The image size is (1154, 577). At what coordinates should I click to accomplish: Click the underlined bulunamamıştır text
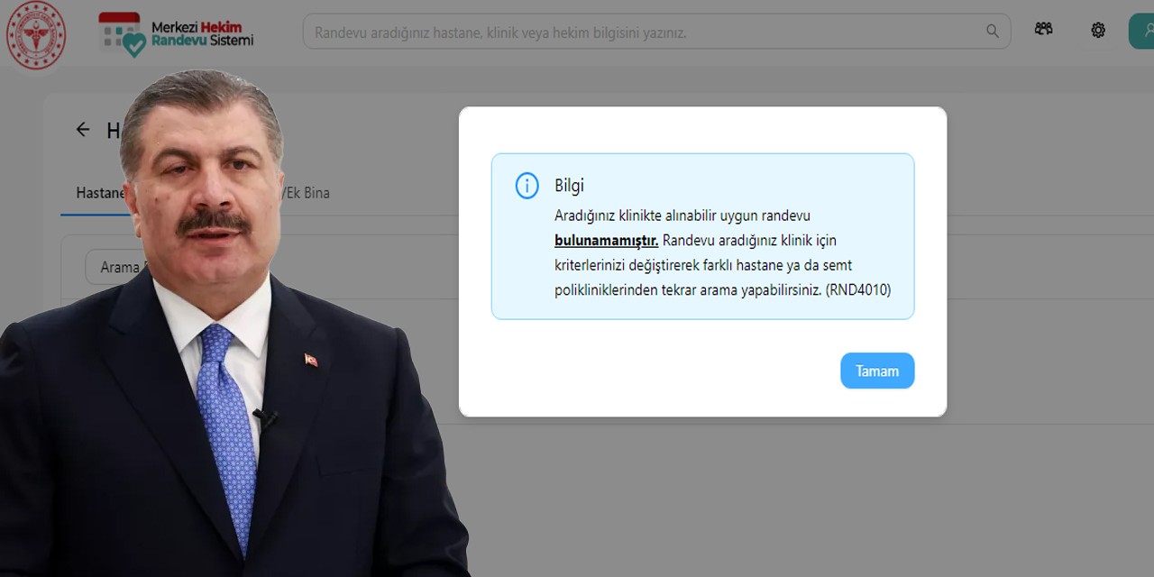tap(605, 241)
